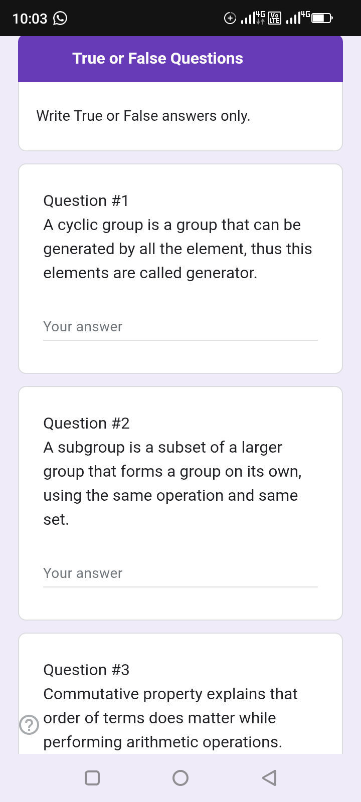Viewport: 361px width, 802px height.
Task: Tap the first SIM signal strength icon
Action: [x=252, y=19]
